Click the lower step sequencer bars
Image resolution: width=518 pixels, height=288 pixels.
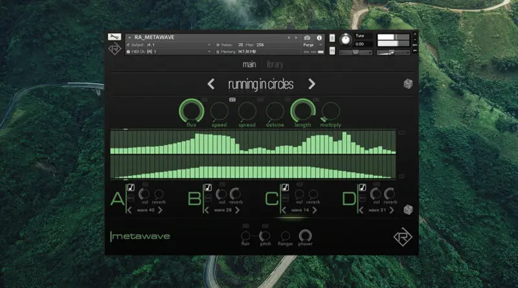(x=253, y=167)
